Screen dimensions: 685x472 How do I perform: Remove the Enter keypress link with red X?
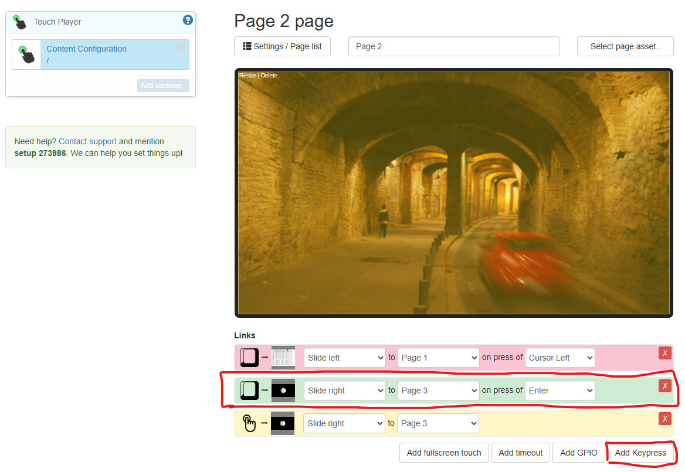click(x=664, y=386)
